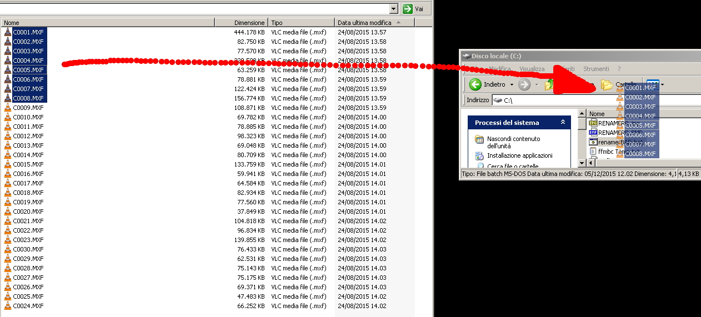
Task: Sort by Nome header in left window
Action: 108,23
